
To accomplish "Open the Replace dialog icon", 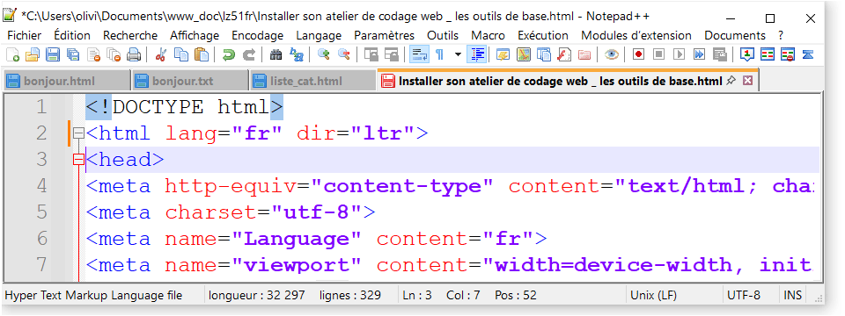I will point(297,54).
